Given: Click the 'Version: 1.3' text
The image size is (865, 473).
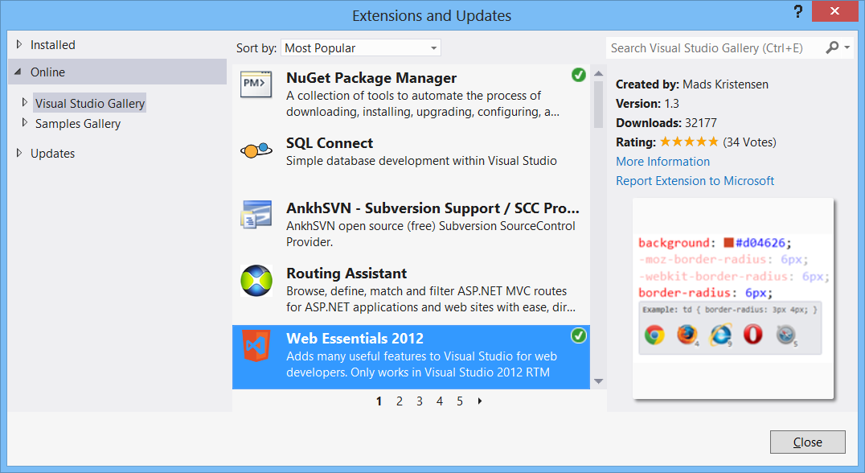Looking at the screenshot, I should coord(647,104).
